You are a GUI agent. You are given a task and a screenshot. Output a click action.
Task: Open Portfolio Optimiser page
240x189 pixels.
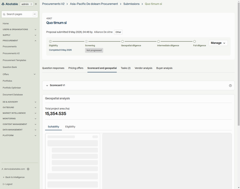pyautogui.click(x=12, y=88)
